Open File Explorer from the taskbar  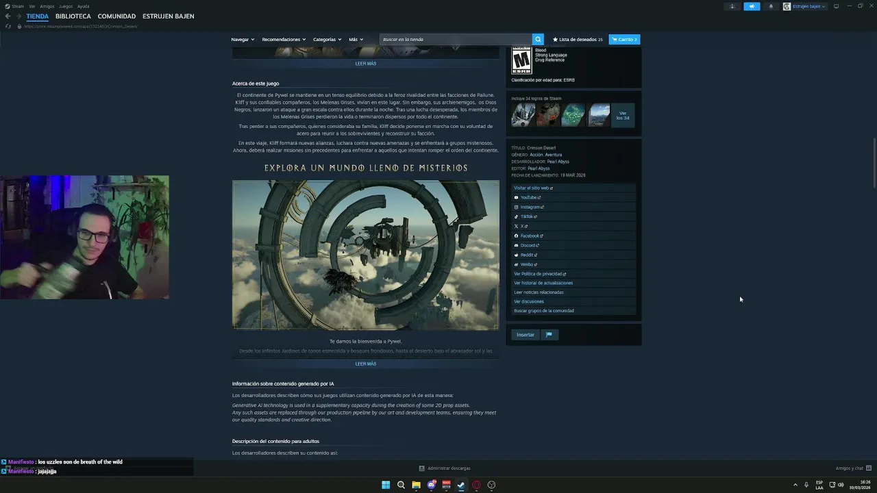(416, 485)
